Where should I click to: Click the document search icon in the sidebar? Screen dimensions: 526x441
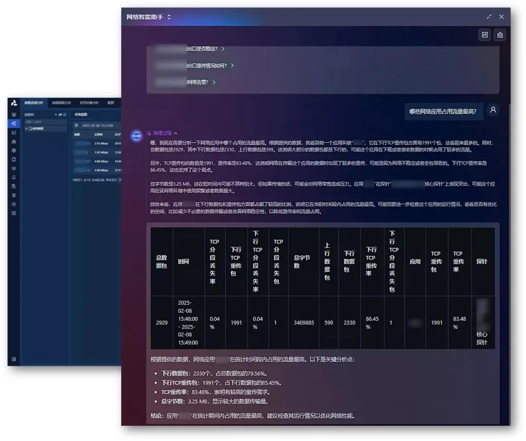(14, 186)
